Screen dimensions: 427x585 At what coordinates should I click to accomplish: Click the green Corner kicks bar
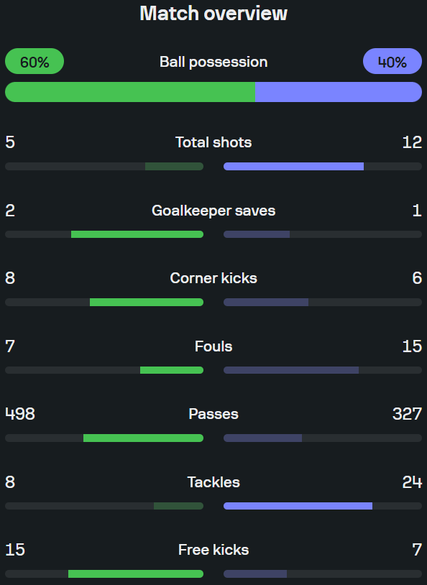(147, 302)
